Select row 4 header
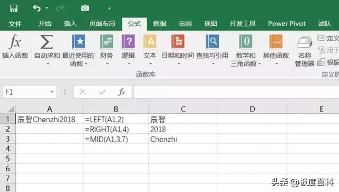339x192 pixels. (x=8, y=149)
